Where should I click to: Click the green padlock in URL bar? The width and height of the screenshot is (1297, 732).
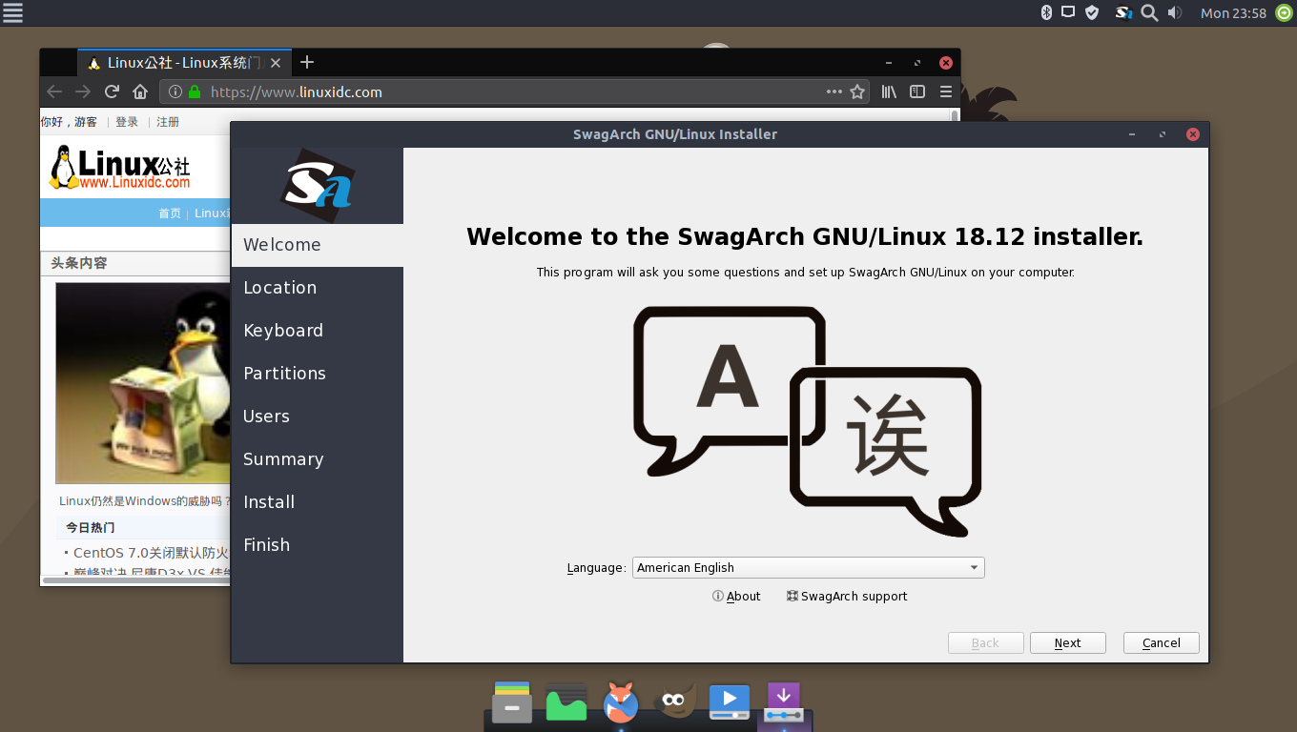[x=195, y=92]
